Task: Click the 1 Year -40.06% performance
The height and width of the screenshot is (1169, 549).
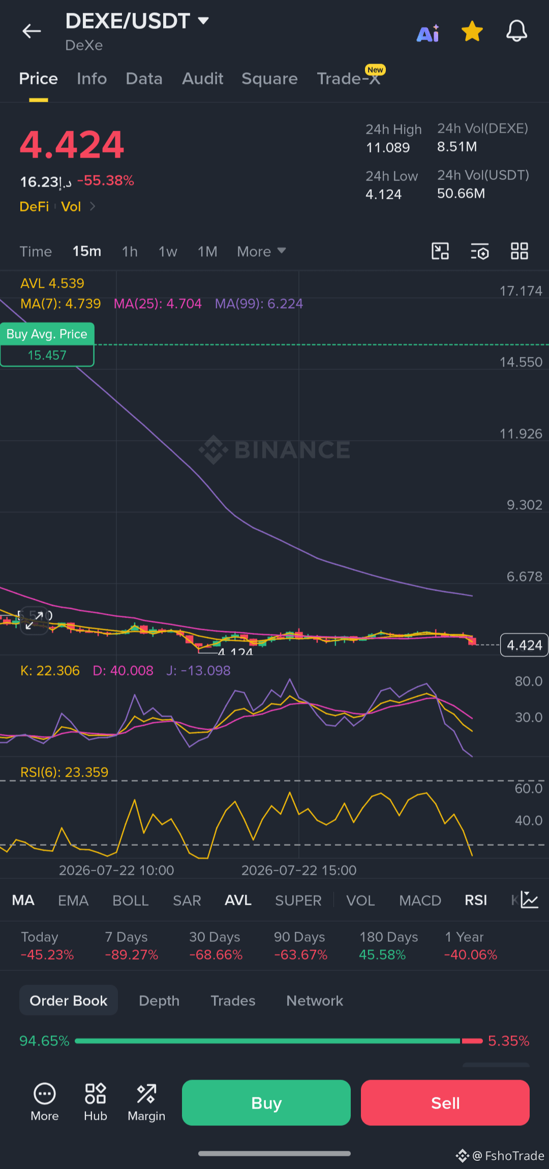Action: pos(471,946)
